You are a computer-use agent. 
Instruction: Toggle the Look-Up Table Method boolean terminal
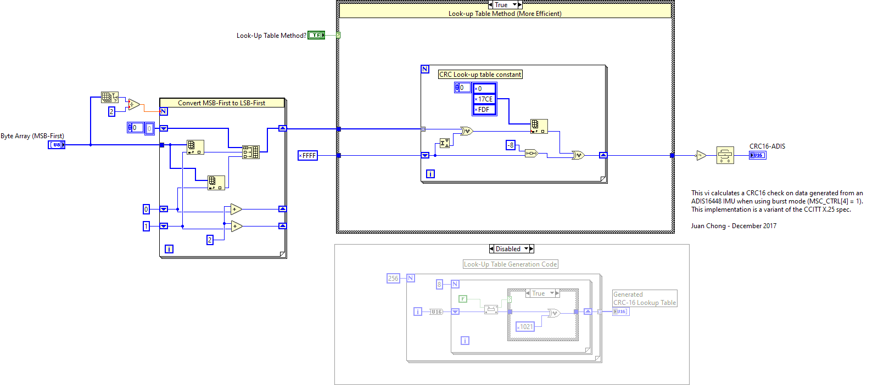[x=316, y=35]
